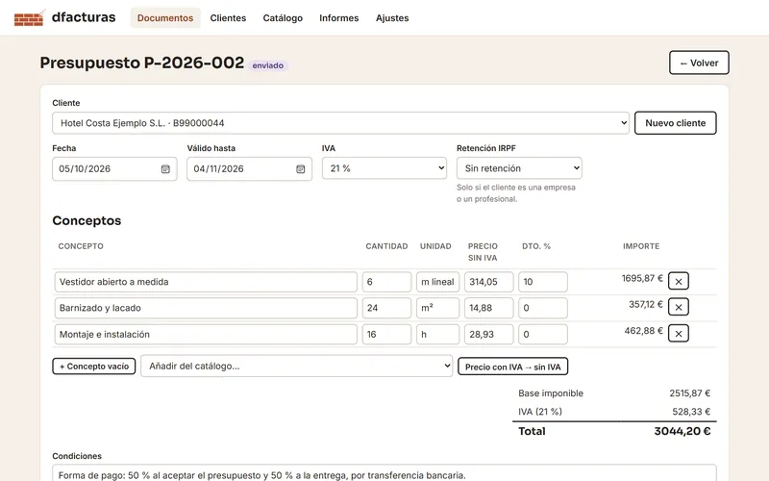The height and width of the screenshot is (481, 769).
Task: Click the DTO. % column header
Action: [536, 246]
